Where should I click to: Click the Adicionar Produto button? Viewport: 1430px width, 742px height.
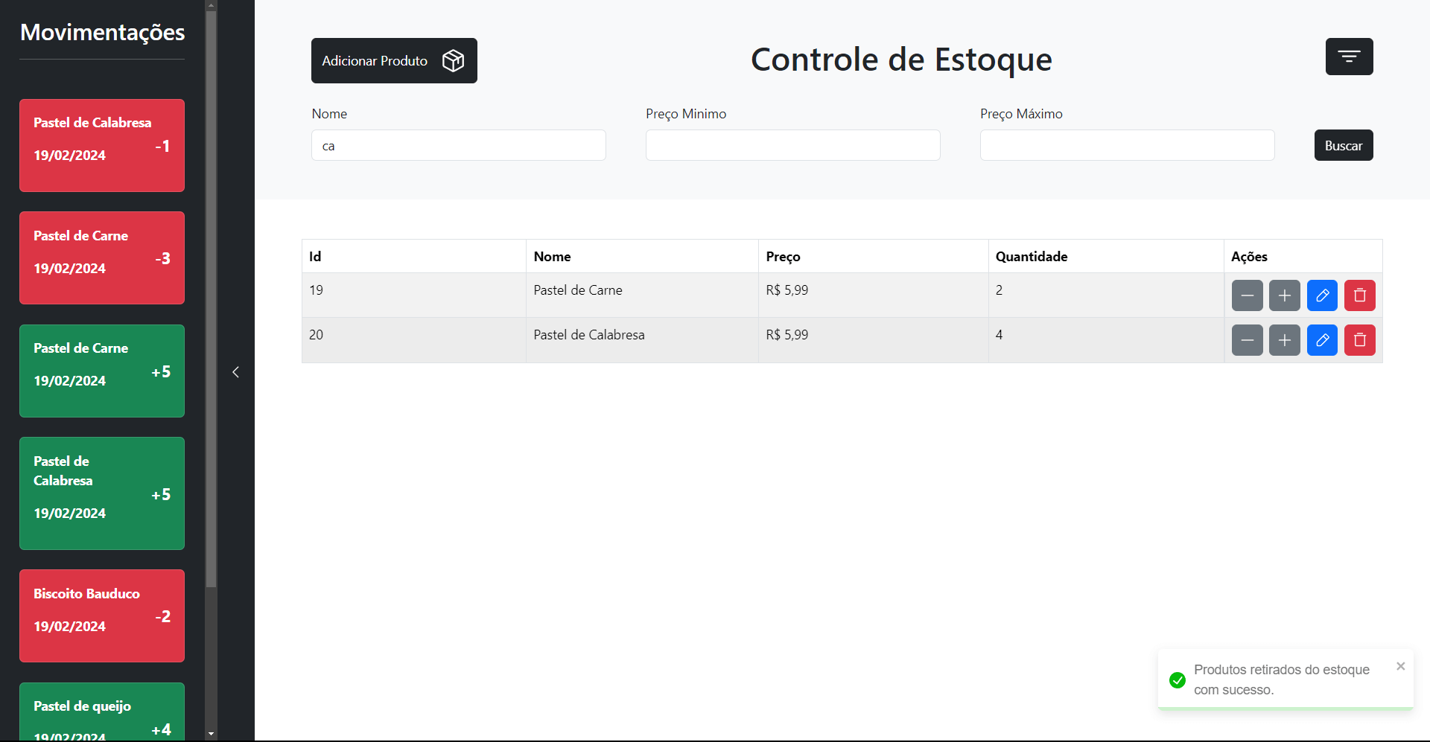394,60
